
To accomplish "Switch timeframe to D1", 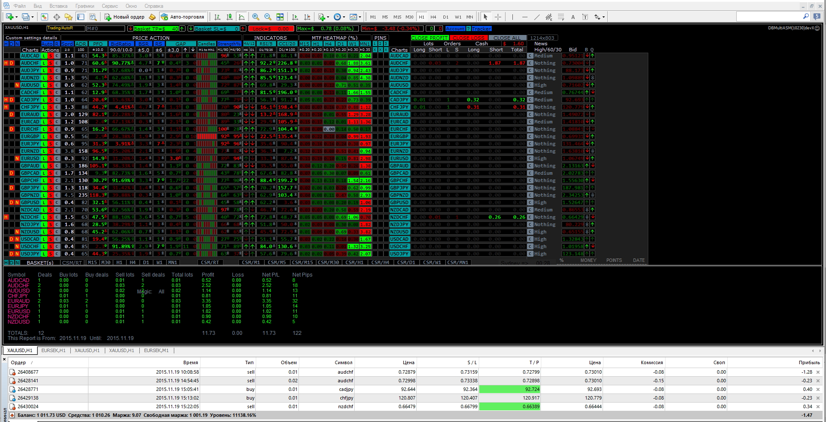I will (446, 17).
